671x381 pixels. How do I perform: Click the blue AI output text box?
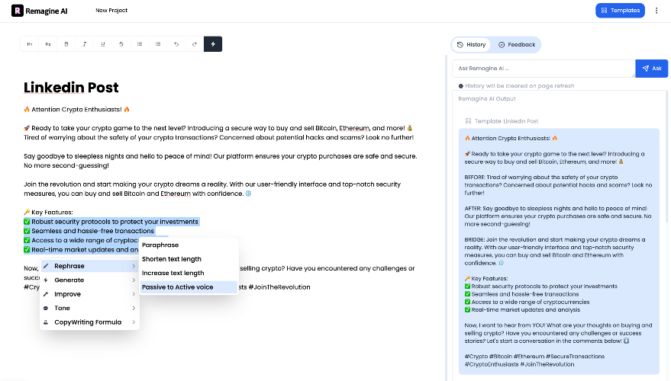[559, 251]
